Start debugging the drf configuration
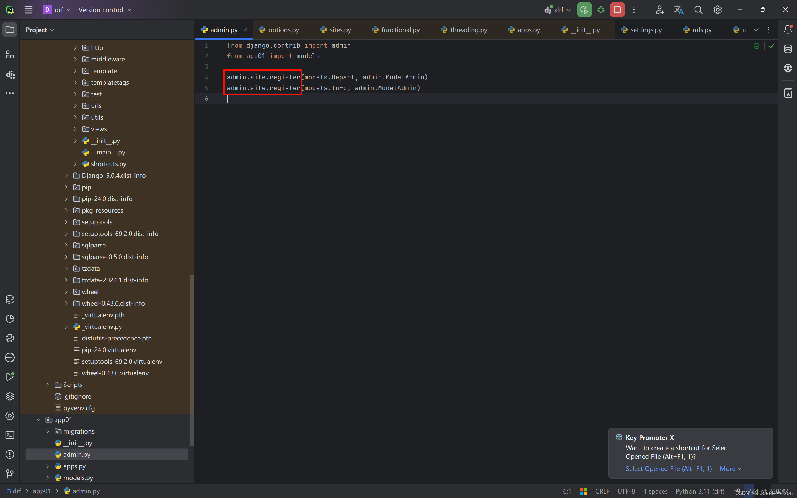Viewport: 797px width, 498px height. (x=601, y=10)
